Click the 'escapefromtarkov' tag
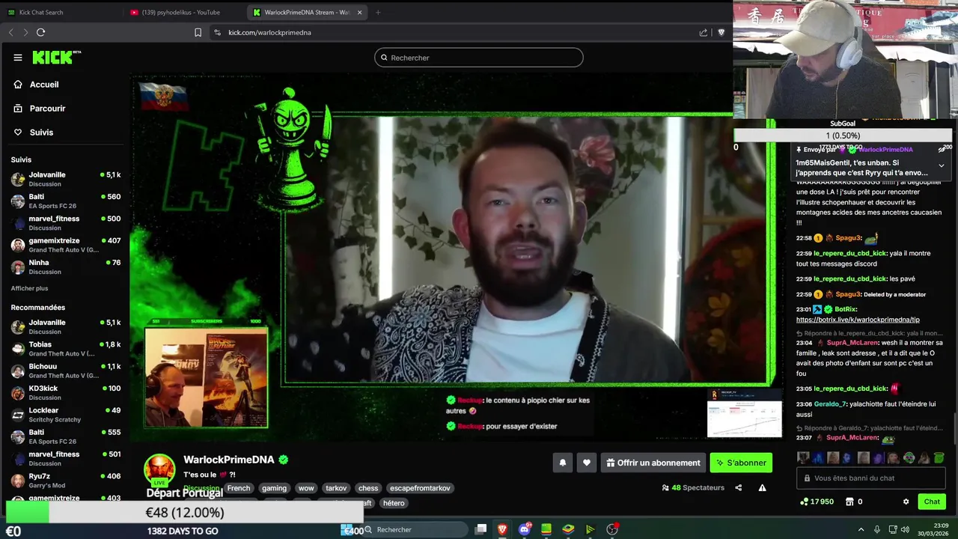958x539 pixels. pyautogui.click(x=420, y=488)
